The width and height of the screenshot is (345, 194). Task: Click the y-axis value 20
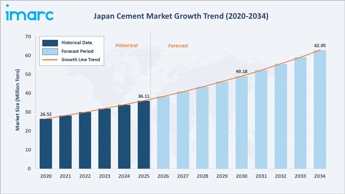28,131
